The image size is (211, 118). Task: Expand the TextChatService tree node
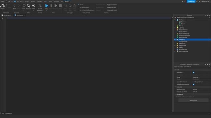pyautogui.click(x=175, y=51)
